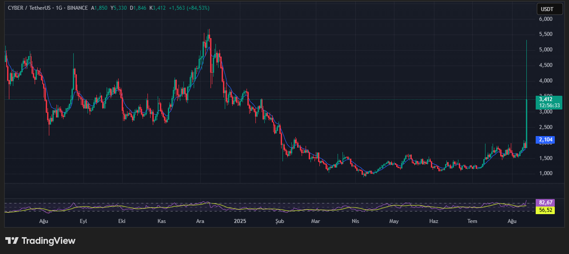Click the purple 82,67 RSI value label
569x254 pixels.
pyautogui.click(x=545, y=203)
